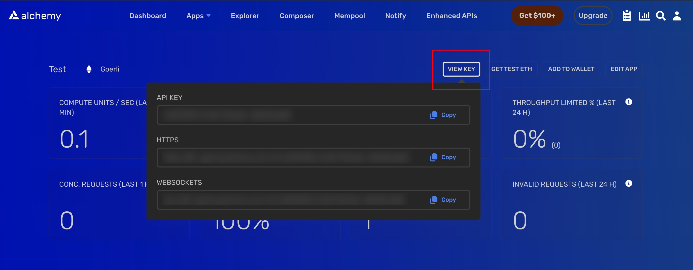
Task: Click the VIEW KEY button
Action: 461,69
